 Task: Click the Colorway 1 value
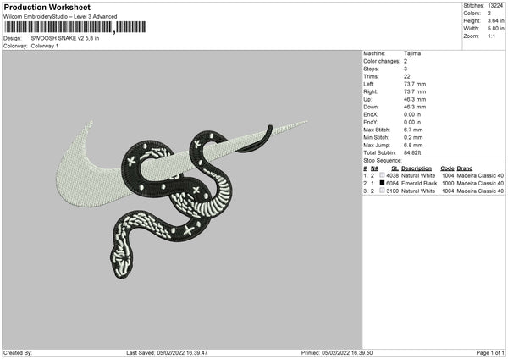[x=45, y=46]
